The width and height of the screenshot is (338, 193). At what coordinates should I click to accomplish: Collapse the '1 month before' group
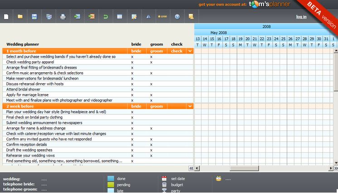click(190, 51)
